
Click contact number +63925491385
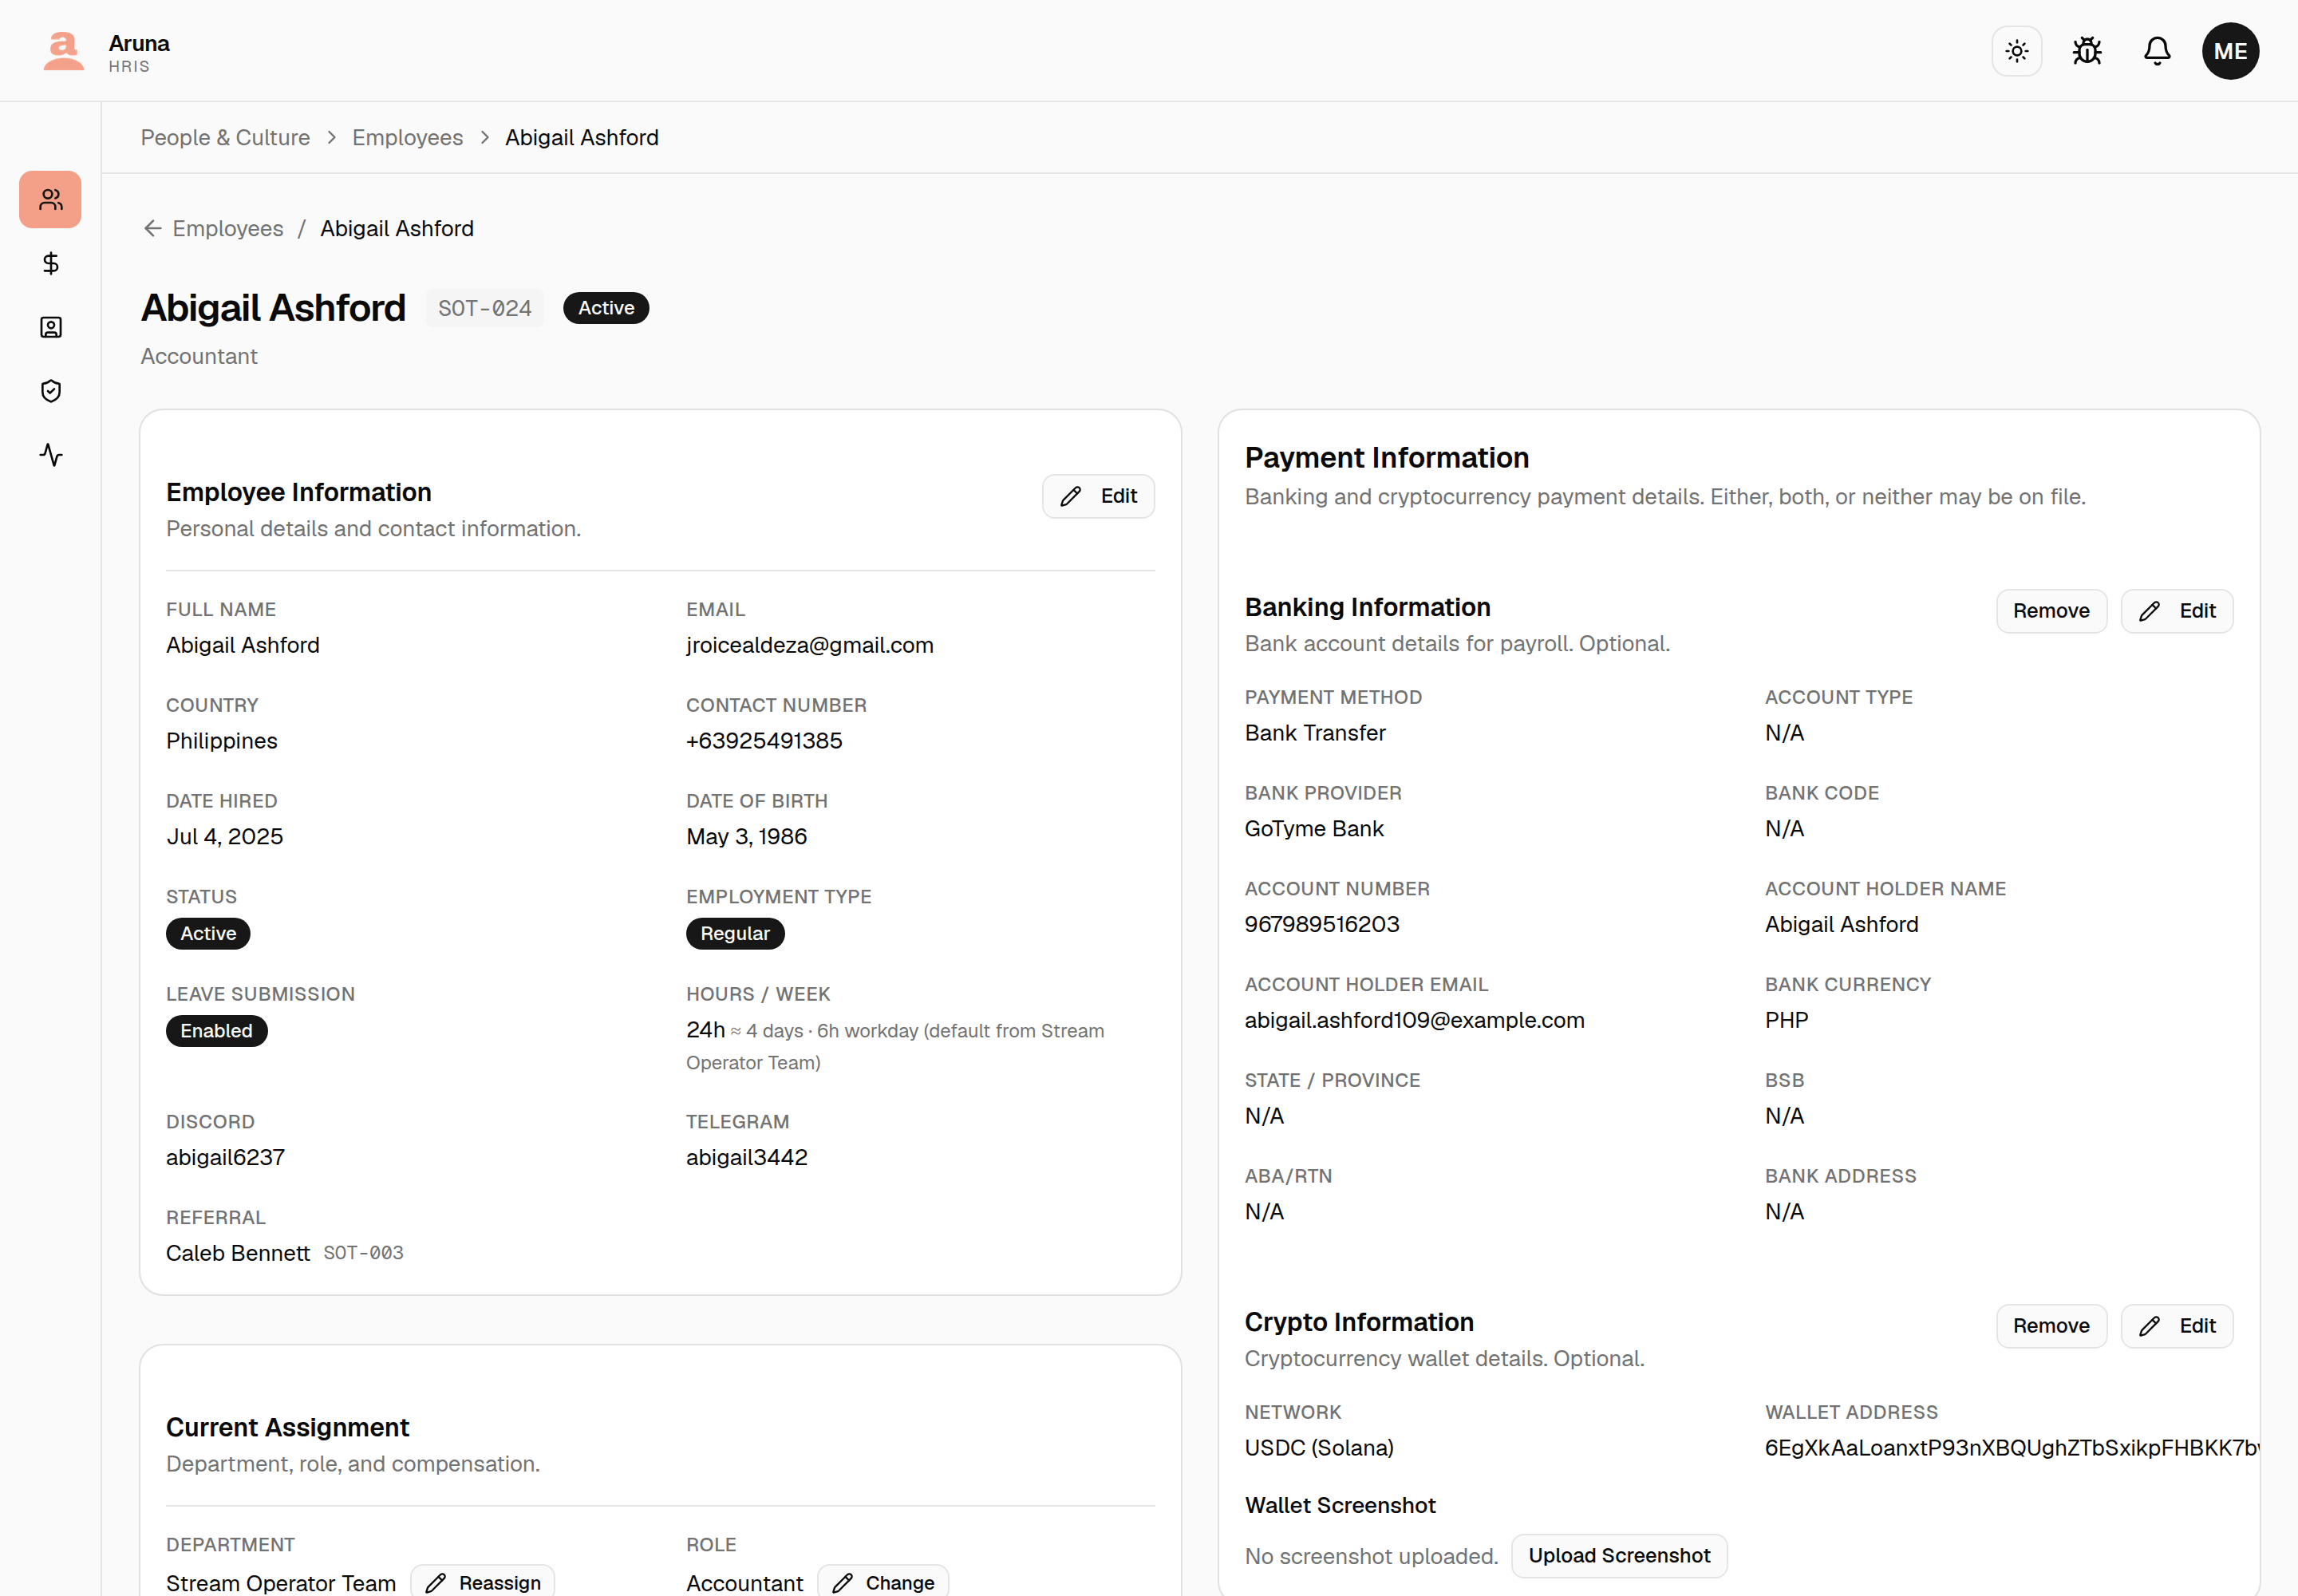764,741
